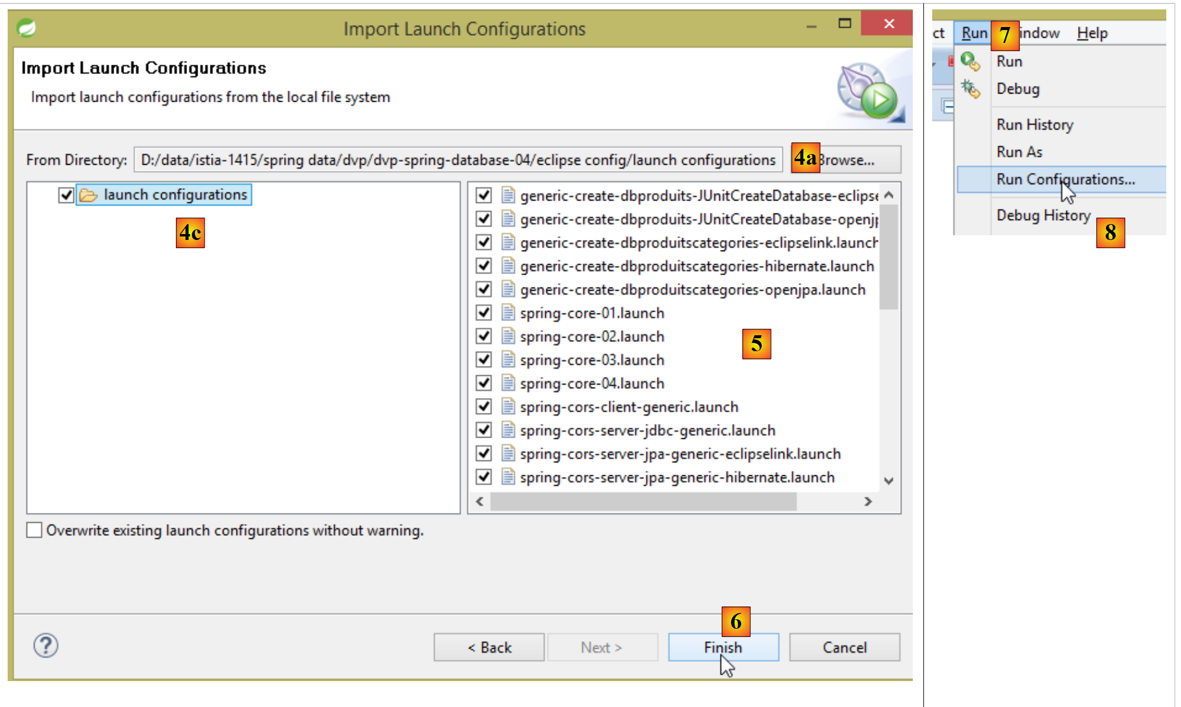Enable overwrite existing launch configurations checkbox

click(x=35, y=530)
